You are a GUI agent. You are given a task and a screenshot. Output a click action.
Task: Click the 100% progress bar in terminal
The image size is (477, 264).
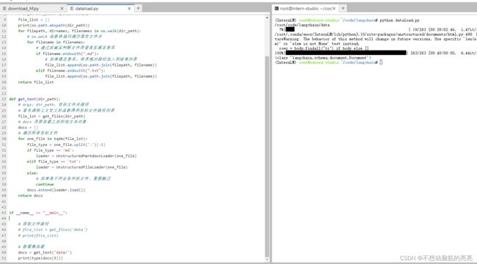(346, 53)
